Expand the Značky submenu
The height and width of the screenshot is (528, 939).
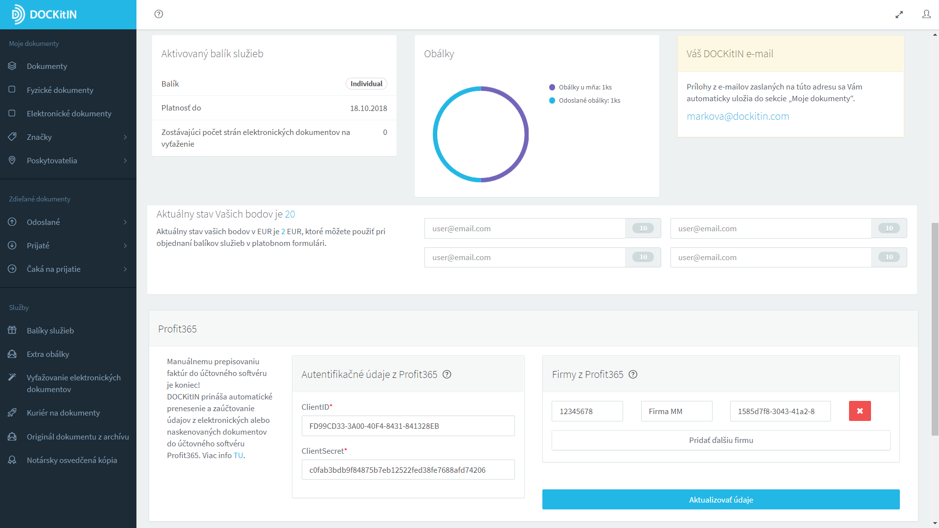click(125, 137)
